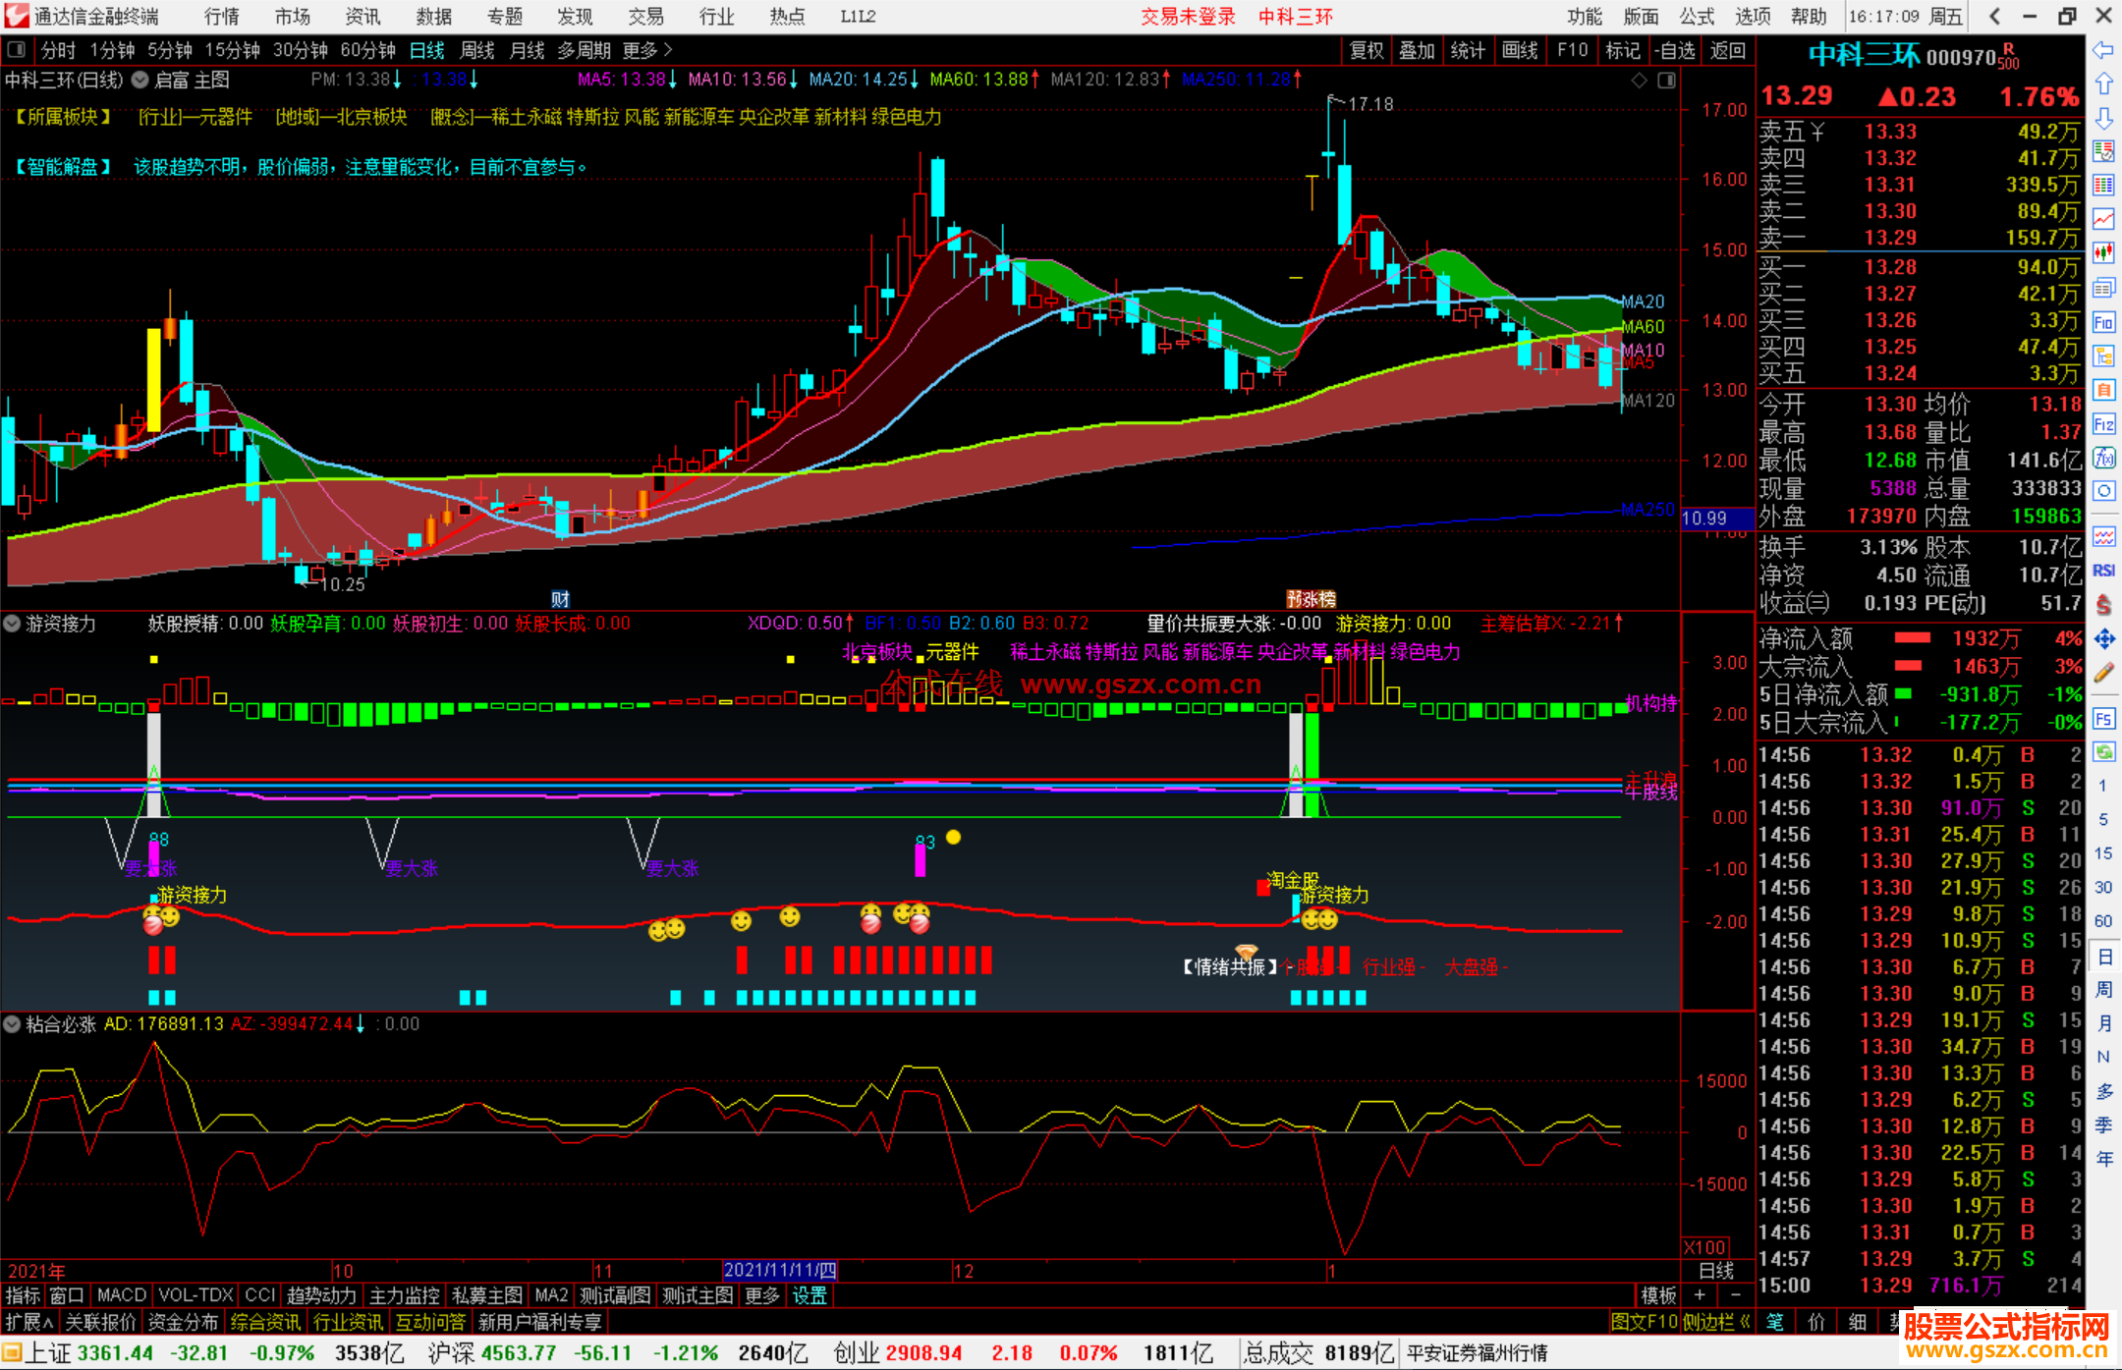Click the 大宗流入 red bar indicator
The width and height of the screenshot is (2122, 1370).
pyautogui.click(x=1908, y=666)
